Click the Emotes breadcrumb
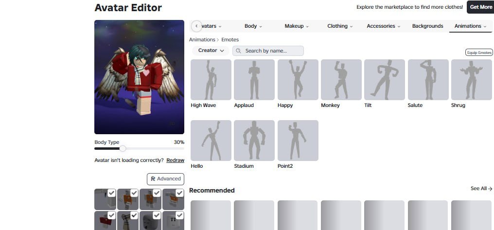 (230, 40)
